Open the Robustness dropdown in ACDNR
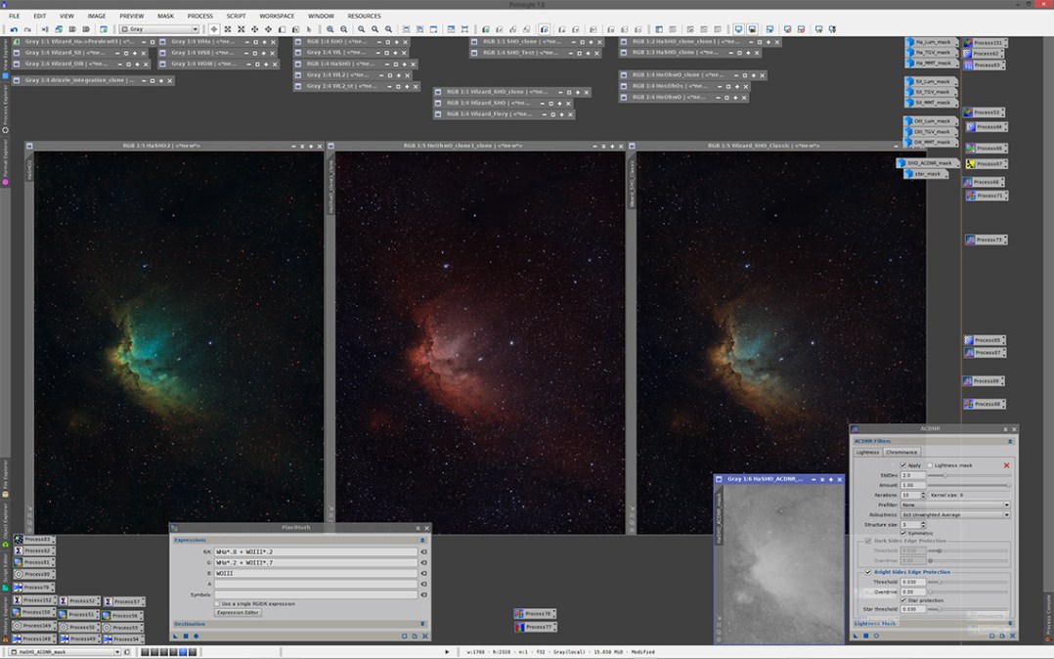 [x=955, y=514]
